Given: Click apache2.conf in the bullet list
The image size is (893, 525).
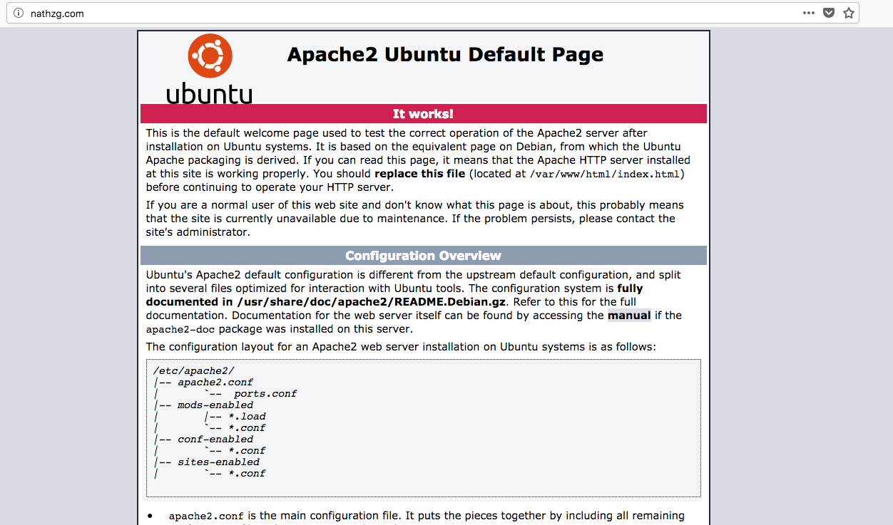Looking at the screenshot, I should pyautogui.click(x=206, y=516).
